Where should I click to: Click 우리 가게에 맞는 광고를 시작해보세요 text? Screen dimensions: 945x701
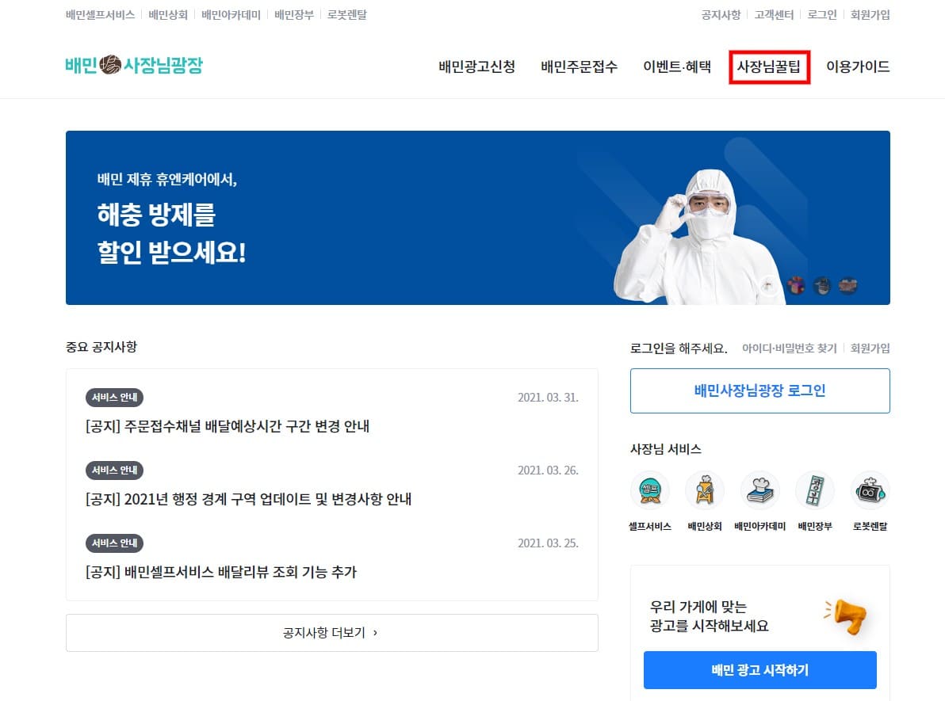(x=710, y=616)
